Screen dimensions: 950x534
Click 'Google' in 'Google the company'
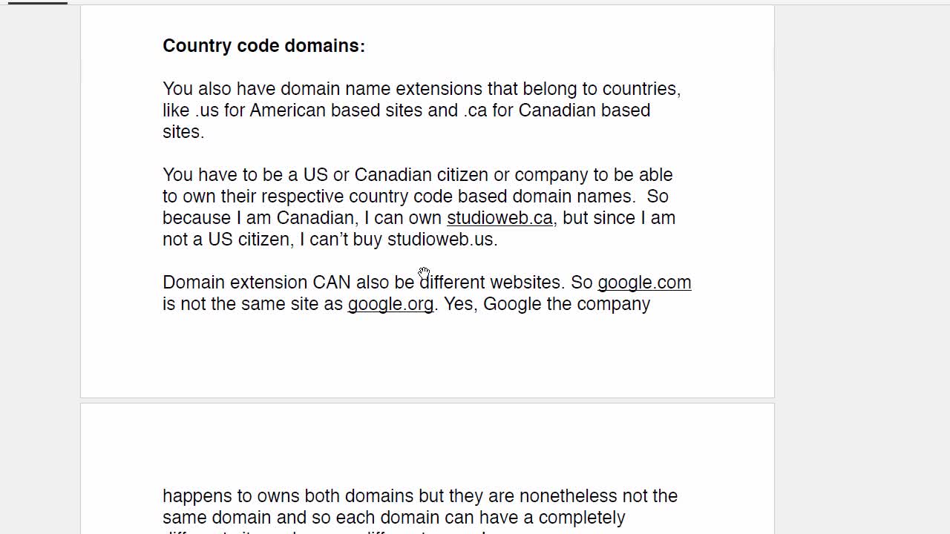(x=512, y=304)
